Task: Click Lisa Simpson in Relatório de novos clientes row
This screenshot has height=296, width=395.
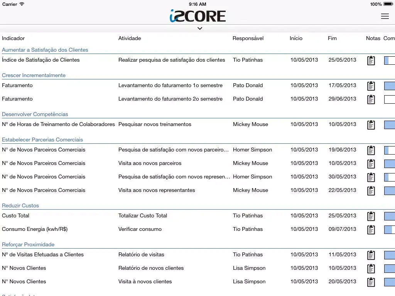Action: point(249,268)
